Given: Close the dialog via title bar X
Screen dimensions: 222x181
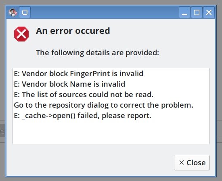Looking at the screenshot, I should (x=209, y=12).
